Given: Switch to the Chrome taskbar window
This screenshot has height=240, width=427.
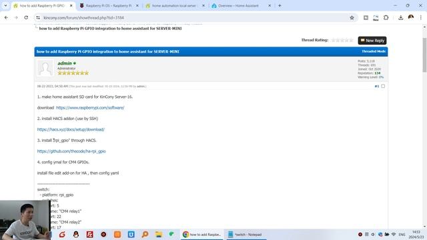Looking at the screenshot, I should point(201,234).
